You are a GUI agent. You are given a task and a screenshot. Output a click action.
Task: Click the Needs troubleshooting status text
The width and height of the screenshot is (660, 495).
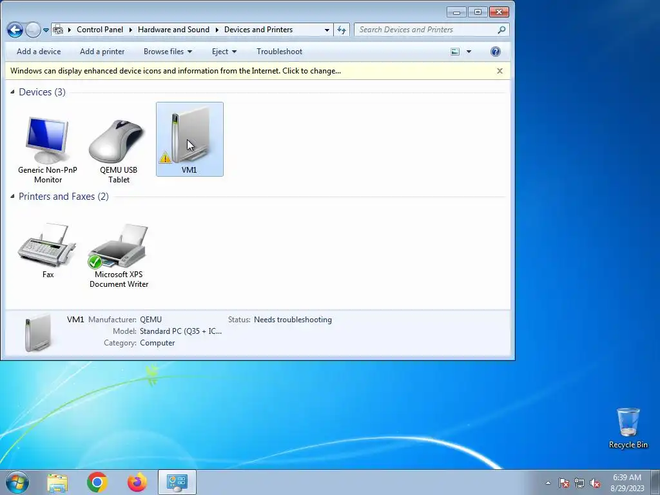293,320
